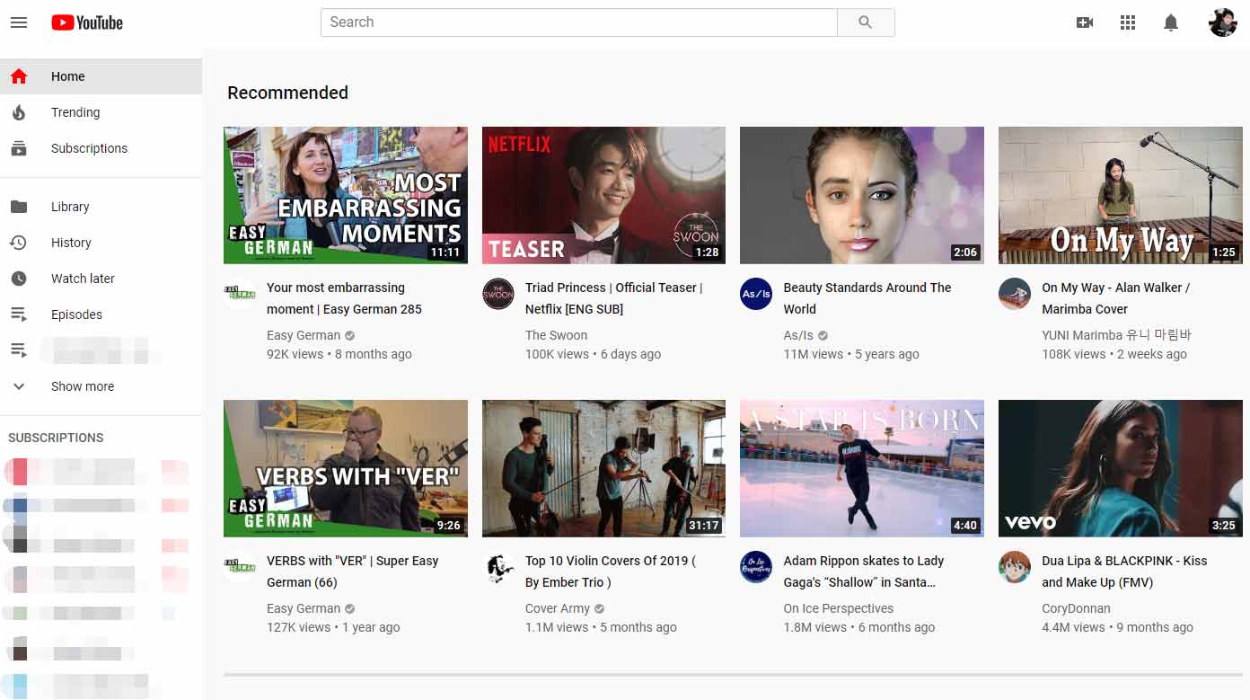Click the Subscriptions sidebar icon
The width and height of the screenshot is (1250, 700).
point(19,148)
